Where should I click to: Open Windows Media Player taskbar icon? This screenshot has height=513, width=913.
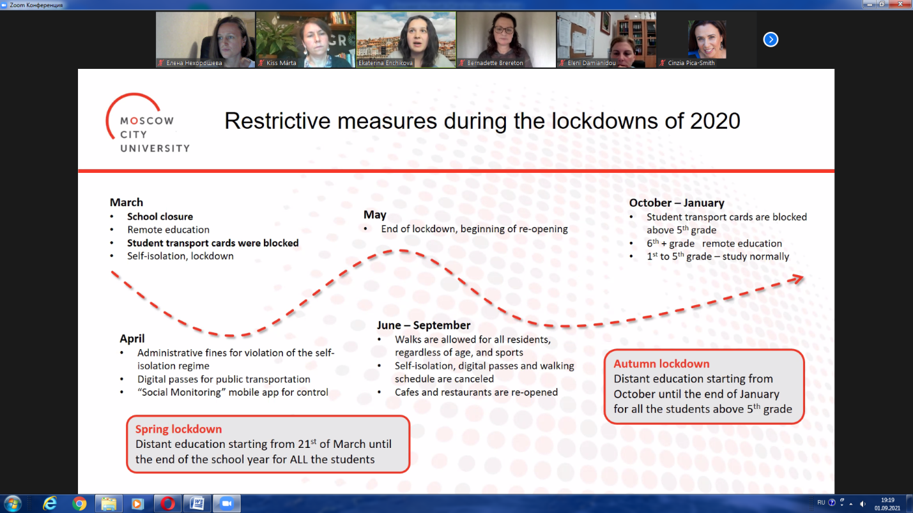coord(137,503)
